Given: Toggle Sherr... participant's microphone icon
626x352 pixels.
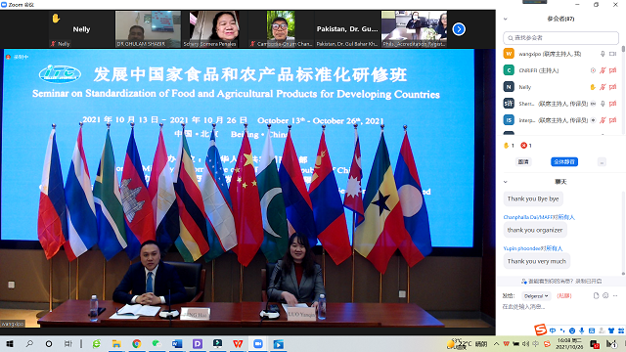Looking at the screenshot, I should (x=603, y=104).
